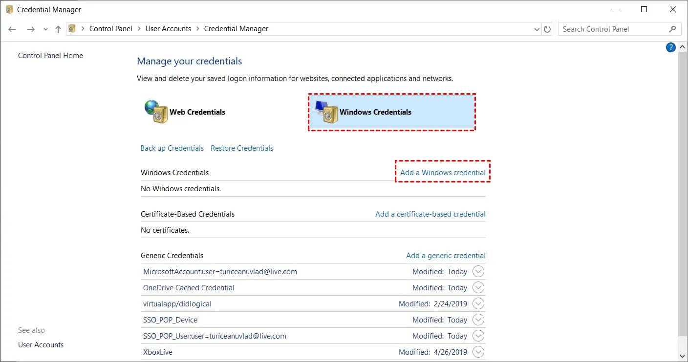Click the blue Help question mark icon
This screenshot has width=688, height=362.
point(670,47)
